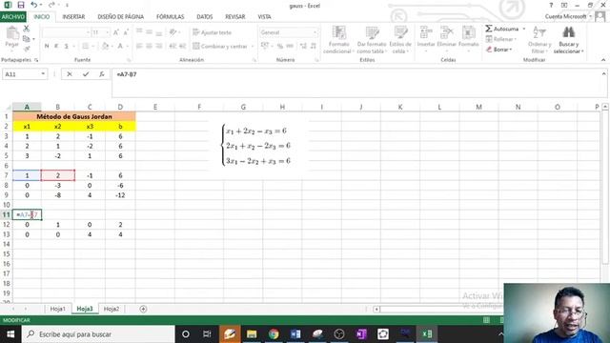This screenshot has width=610, height=343.
Task: Switch to DISEÑO DE PÁGINA tab
Action: (121, 17)
